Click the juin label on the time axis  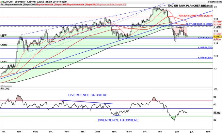pyautogui.click(x=177, y=132)
